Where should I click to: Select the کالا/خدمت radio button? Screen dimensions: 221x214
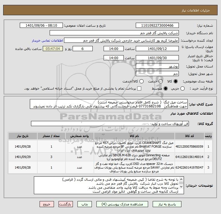click(141, 81)
